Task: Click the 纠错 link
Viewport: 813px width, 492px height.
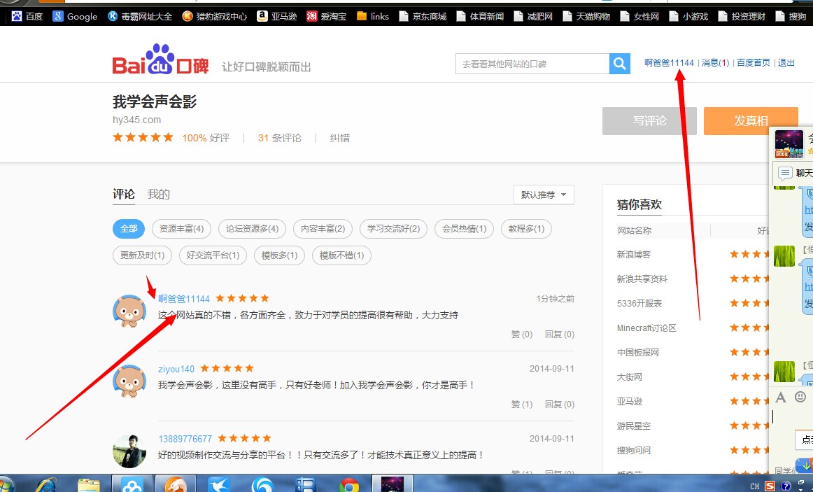Action: [340, 138]
